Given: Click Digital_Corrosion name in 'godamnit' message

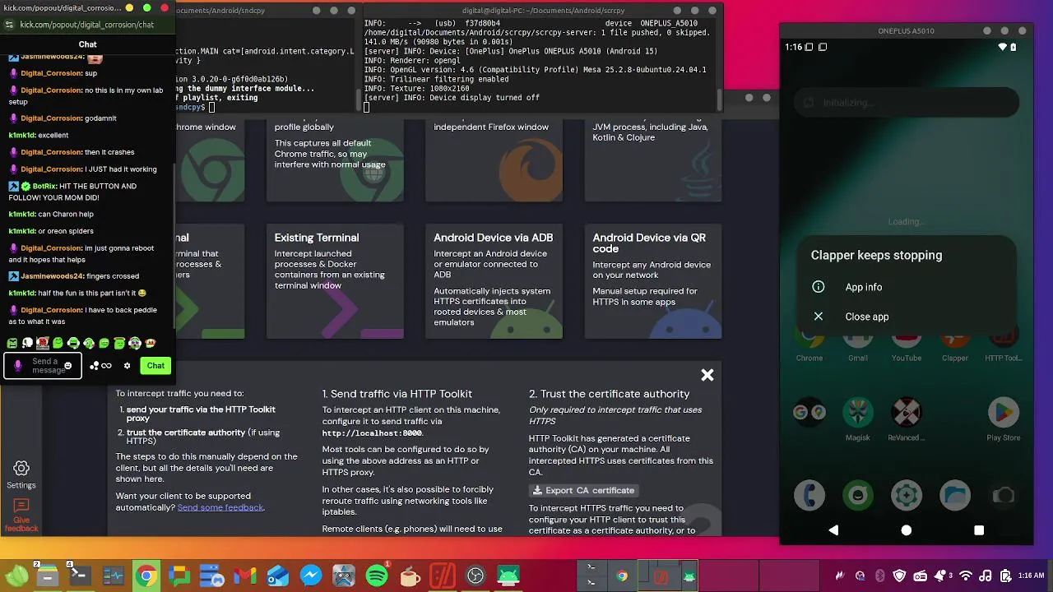Looking at the screenshot, I should coord(51,118).
